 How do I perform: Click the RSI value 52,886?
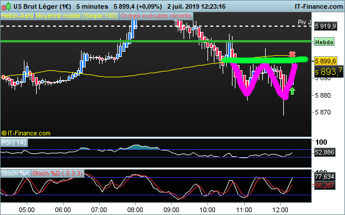325,152
